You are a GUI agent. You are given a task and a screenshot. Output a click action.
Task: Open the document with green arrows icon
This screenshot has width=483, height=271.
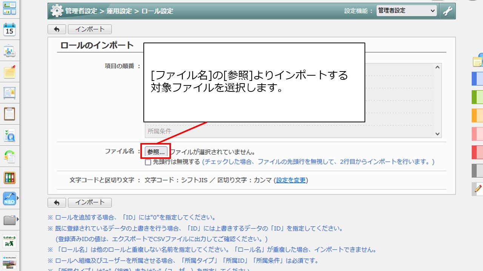[9, 157]
